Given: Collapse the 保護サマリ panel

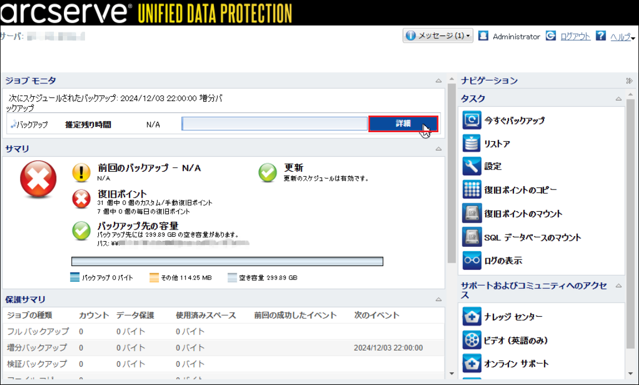Looking at the screenshot, I should click(x=438, y=299).
